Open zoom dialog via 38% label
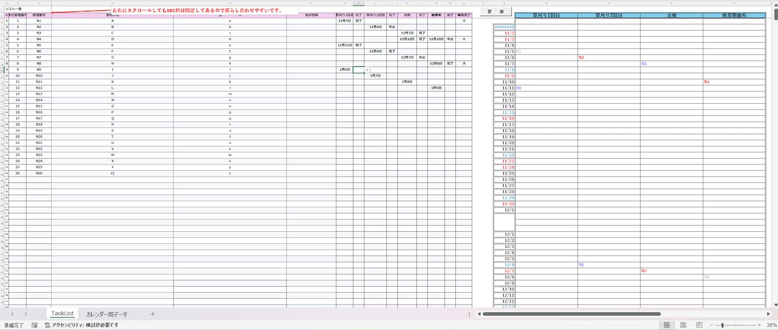The height and width of the screenshot is (330, 778). pos(772,325)
